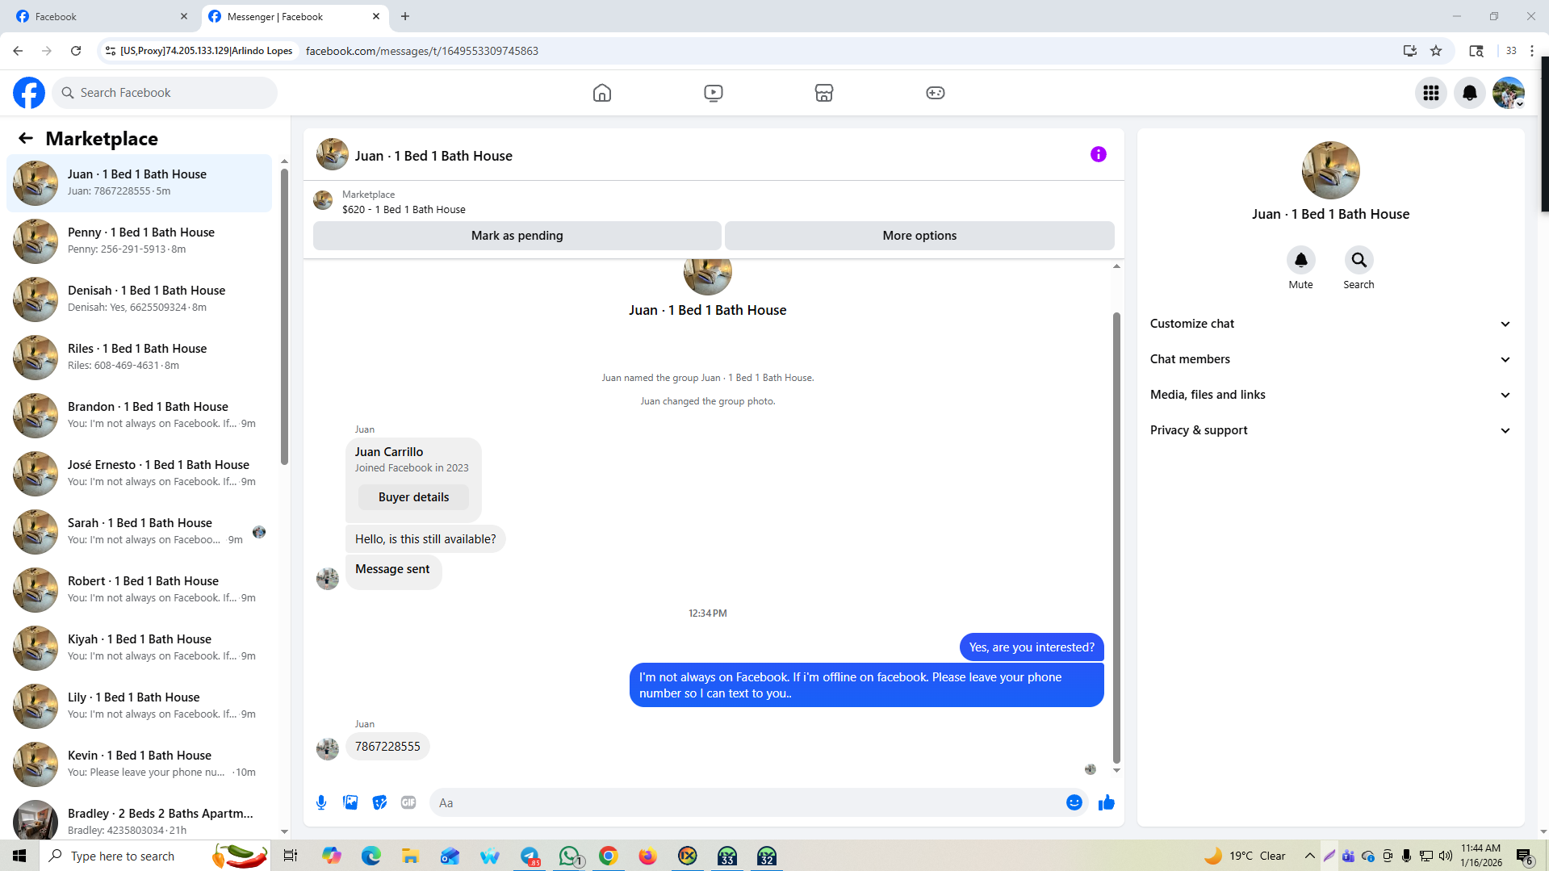The width and height of the screenshot is (1549, 871).
Task: Open the Denisah · 1 Bed 1 Bath House chat
Action: [139, 299]
